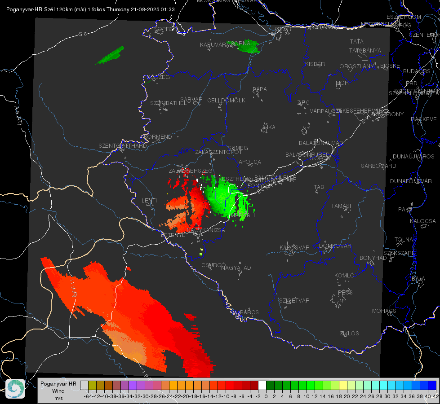Click the radar title text at the top
This screenshot has height=404, width=440.
tap(90, 9)
